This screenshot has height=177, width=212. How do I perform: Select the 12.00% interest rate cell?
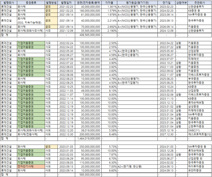pyautogui.click(x=109, y=99)
